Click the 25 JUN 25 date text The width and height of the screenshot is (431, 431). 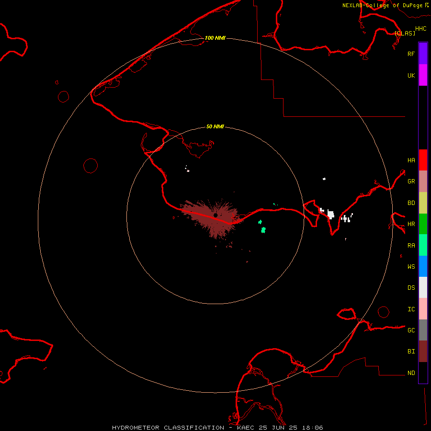click(278, 428)
